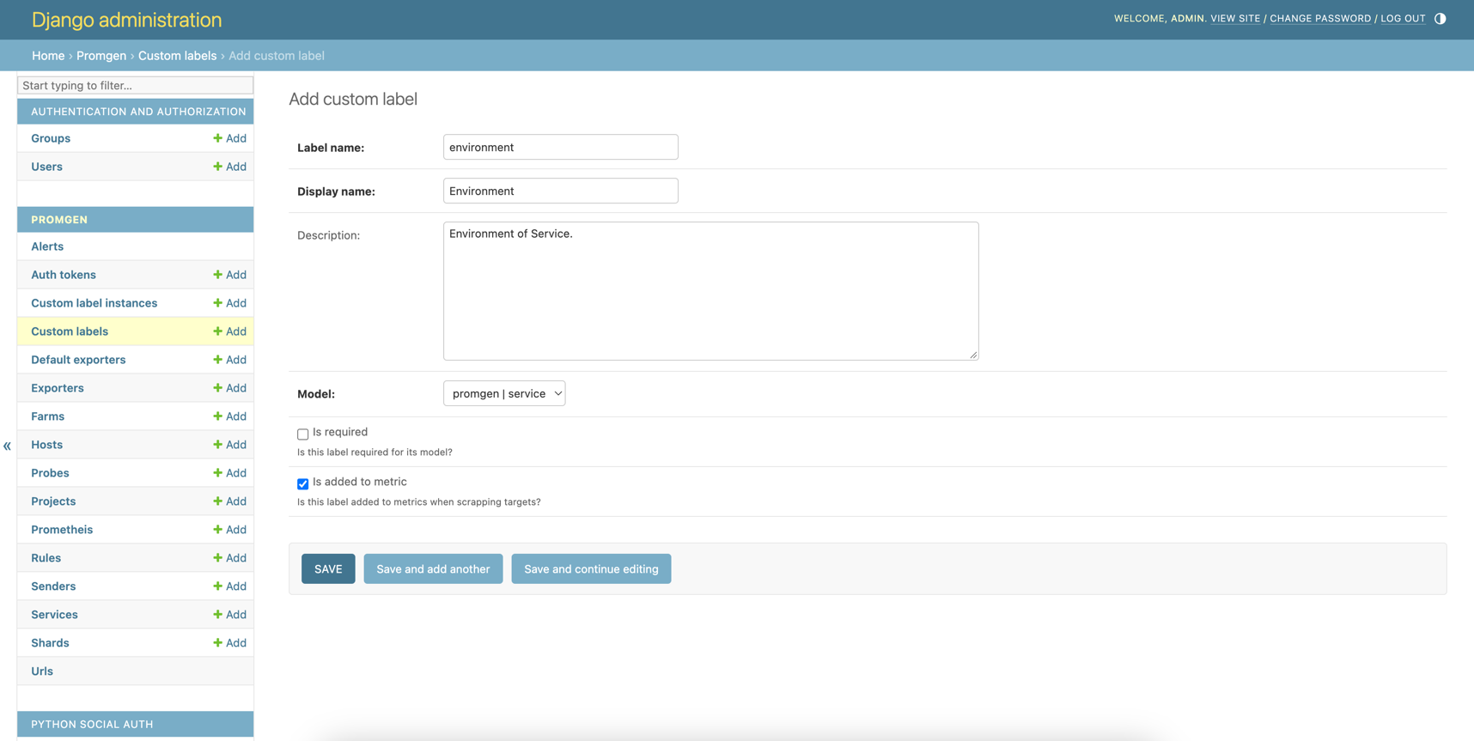Screen dimensions: 1474x741
Task: Click the Add plus icon for Projects
Action: 217,501
